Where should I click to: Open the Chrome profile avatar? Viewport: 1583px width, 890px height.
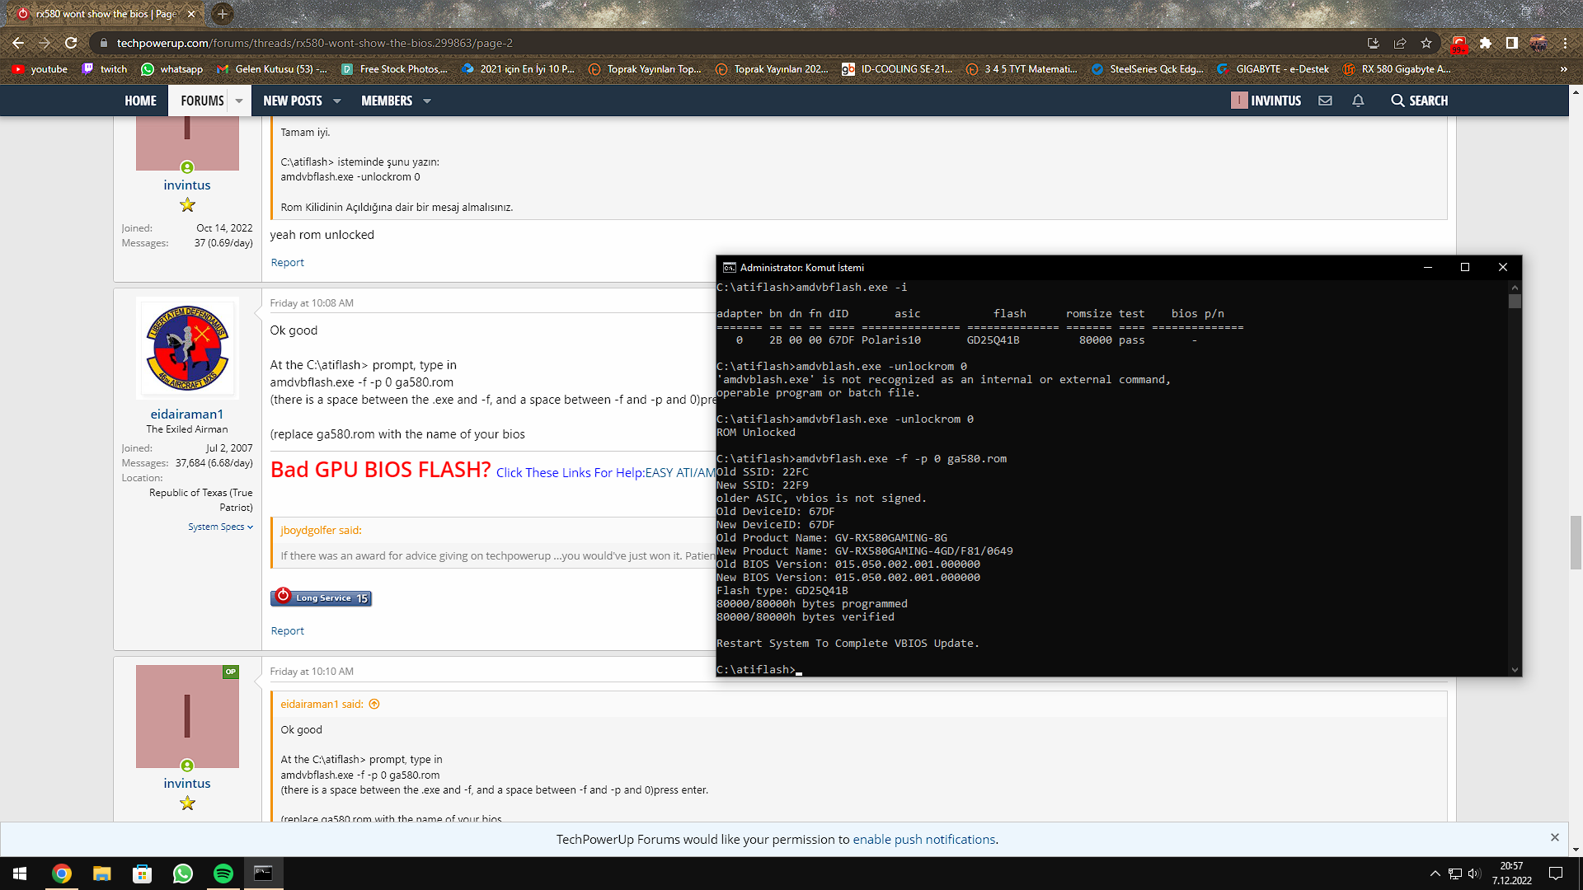(x=1538, y=43)
